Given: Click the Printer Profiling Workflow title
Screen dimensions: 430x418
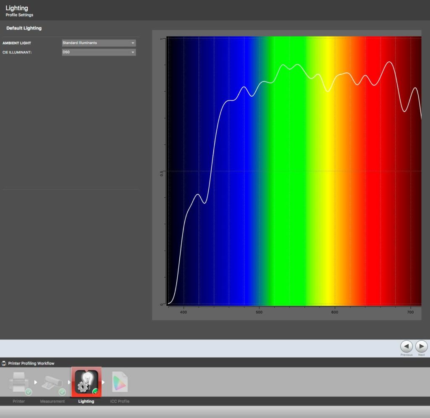Looking at the screenshot, I should [31, 363].
